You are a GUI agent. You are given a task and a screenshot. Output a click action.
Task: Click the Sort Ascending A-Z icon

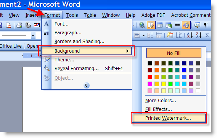pos(190,35)
